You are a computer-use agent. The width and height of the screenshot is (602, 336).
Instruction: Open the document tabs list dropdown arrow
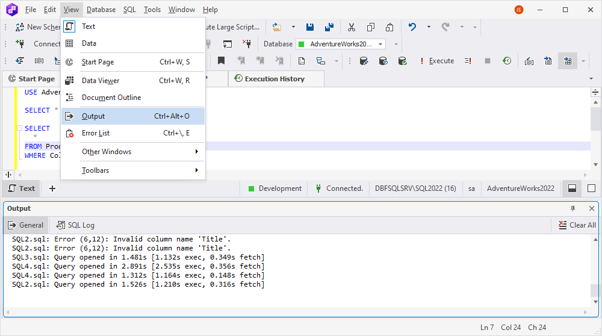point(591,79)
